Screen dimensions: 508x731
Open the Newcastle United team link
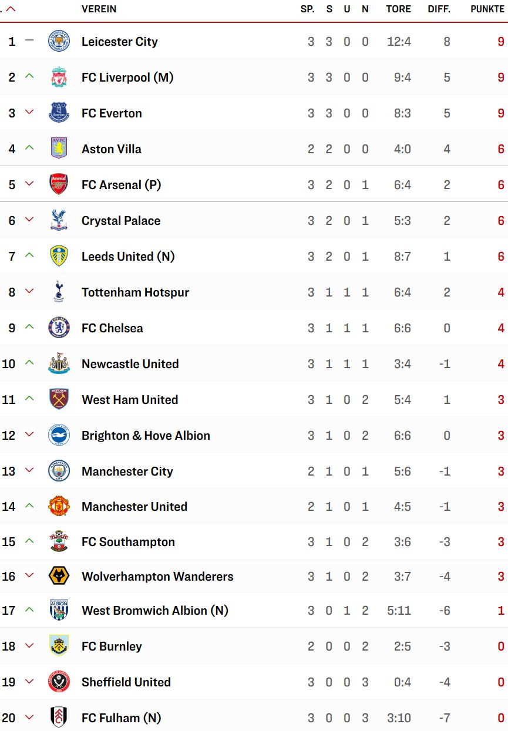130,364
